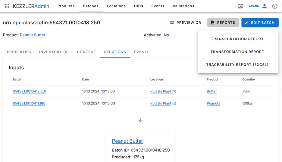This screenshot has width=282, height=162.
Task: Open the Inventory (0) tab
Action: (54, 52)
